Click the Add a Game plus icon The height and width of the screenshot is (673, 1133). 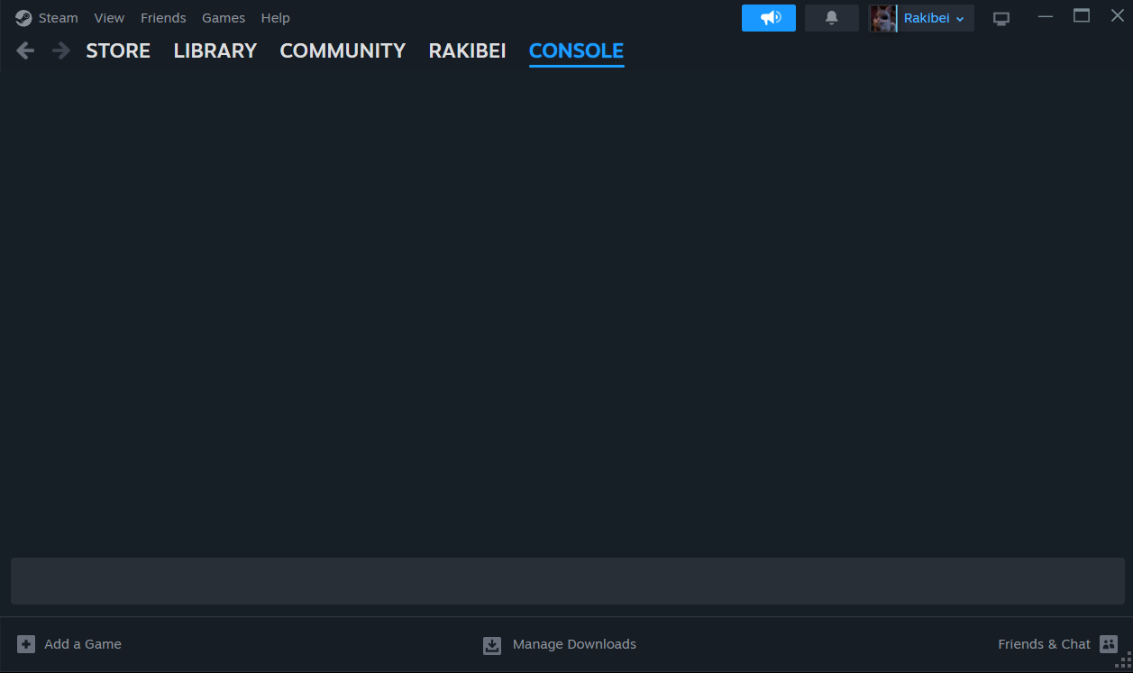click(x=26, y=644)
